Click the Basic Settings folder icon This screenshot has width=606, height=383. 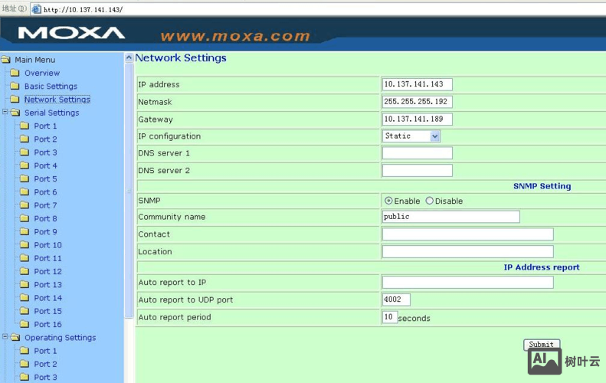15,86
